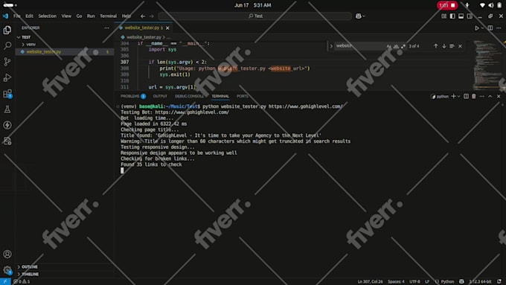
Task: Toggle secondary side bar visibility
Action: click(x=470, y=16)
